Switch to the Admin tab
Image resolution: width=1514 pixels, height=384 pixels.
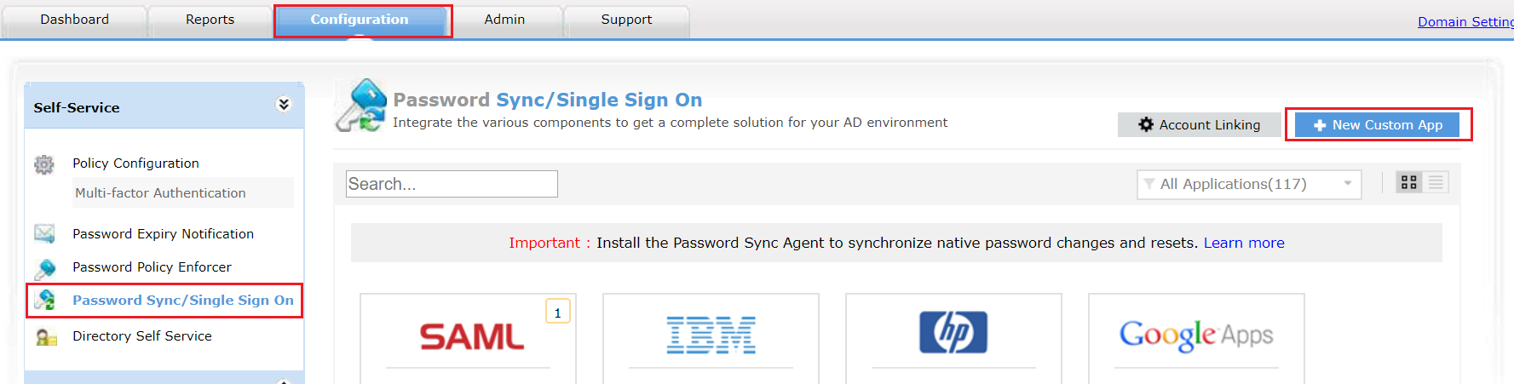tap(504, 20)
